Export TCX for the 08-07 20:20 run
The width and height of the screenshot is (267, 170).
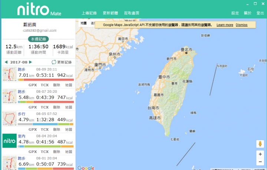[44, 107]
